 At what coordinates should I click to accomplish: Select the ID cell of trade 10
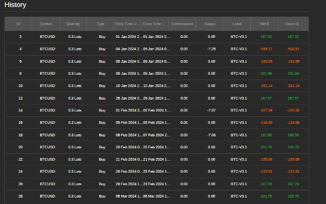click(21, 85)
